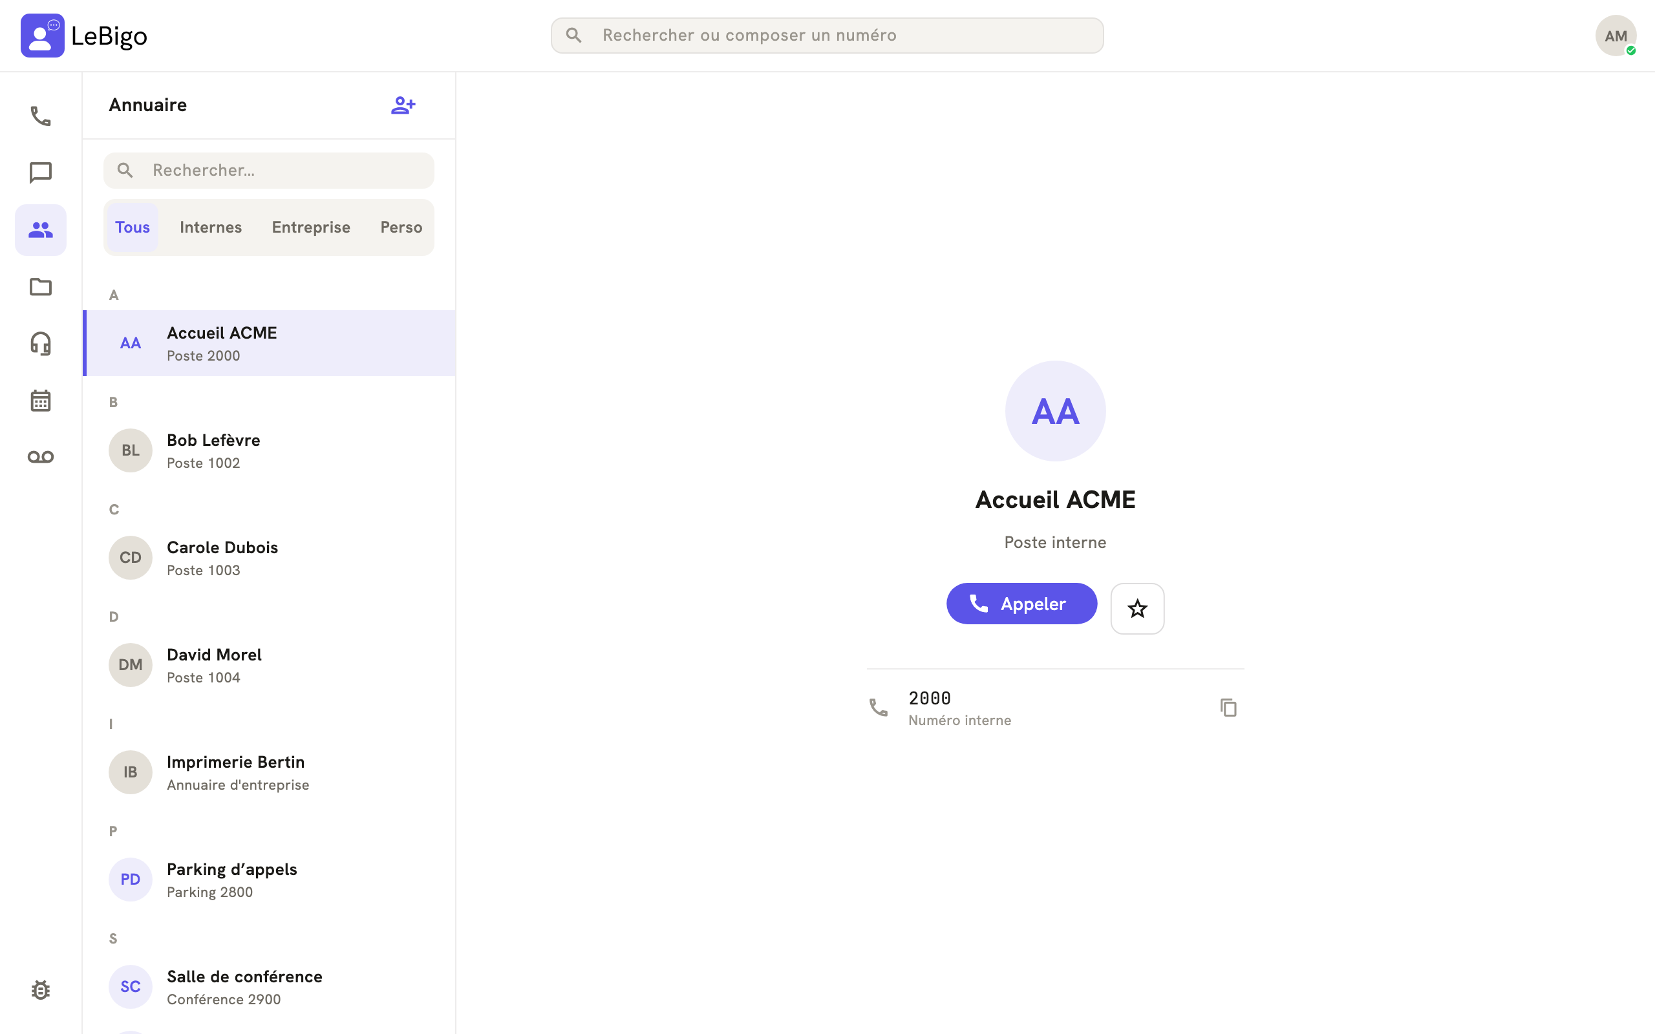Copy the internal number 2000
1655x1034 pixels.
click(1228, 707)
